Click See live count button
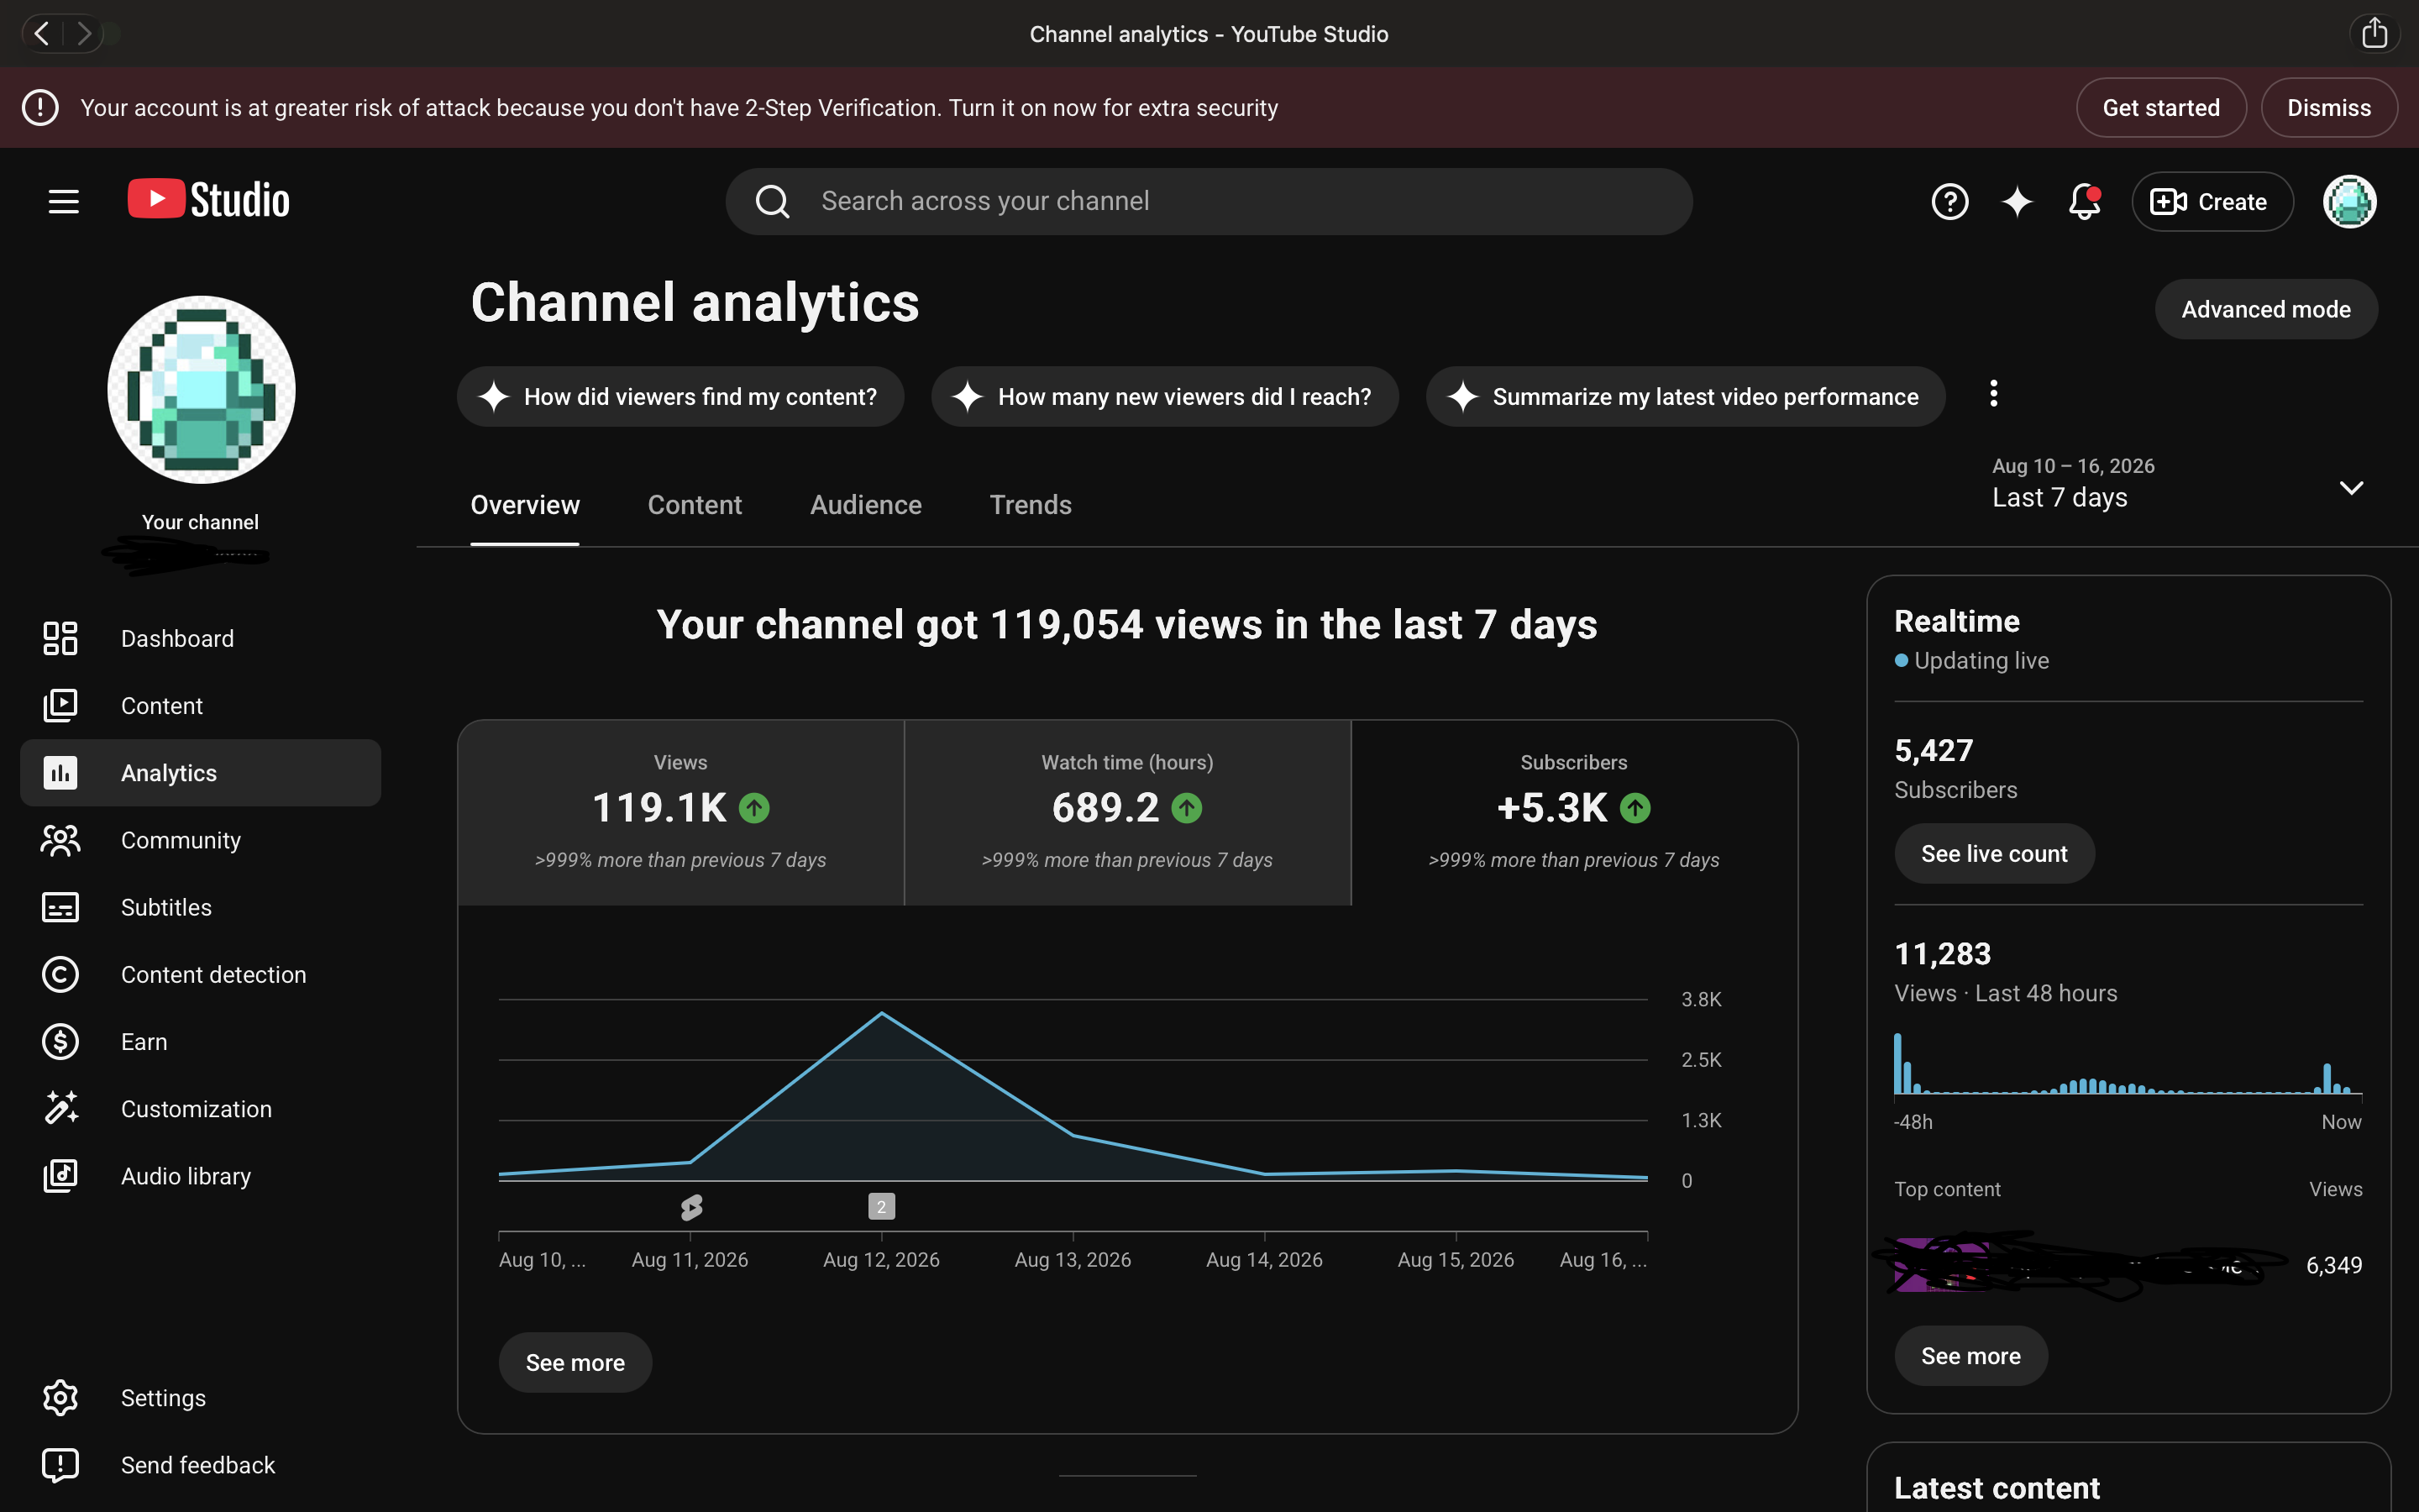 (1993, 853)
